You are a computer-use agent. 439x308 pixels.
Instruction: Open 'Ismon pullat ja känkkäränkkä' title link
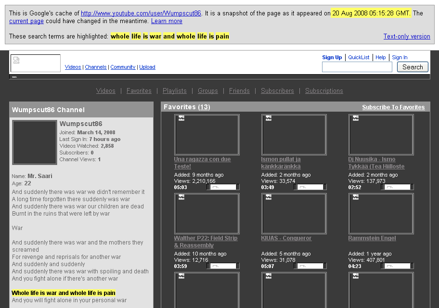point(281,163)
